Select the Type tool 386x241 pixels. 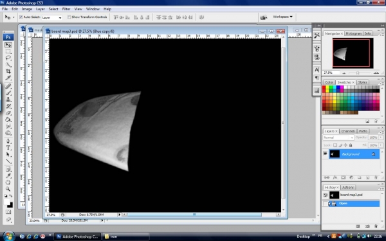8,148
